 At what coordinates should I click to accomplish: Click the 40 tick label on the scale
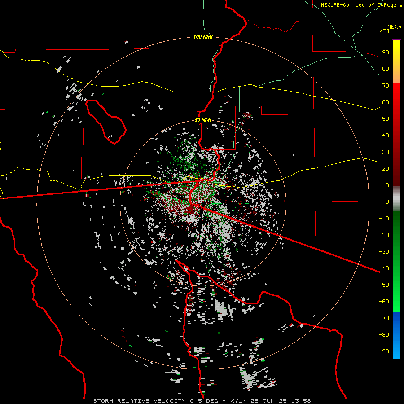[x=386, y=135]
